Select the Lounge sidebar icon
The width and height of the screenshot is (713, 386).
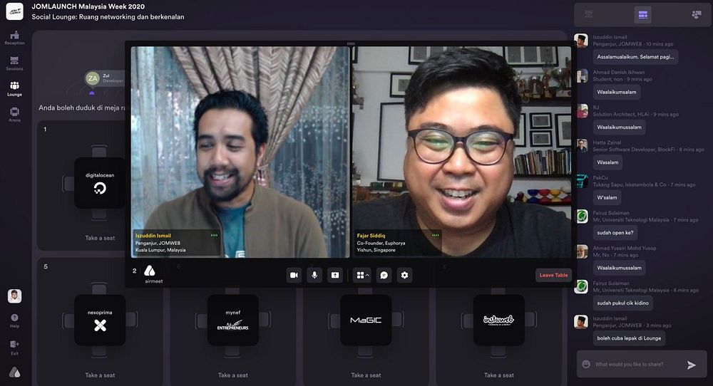point(14,89)
